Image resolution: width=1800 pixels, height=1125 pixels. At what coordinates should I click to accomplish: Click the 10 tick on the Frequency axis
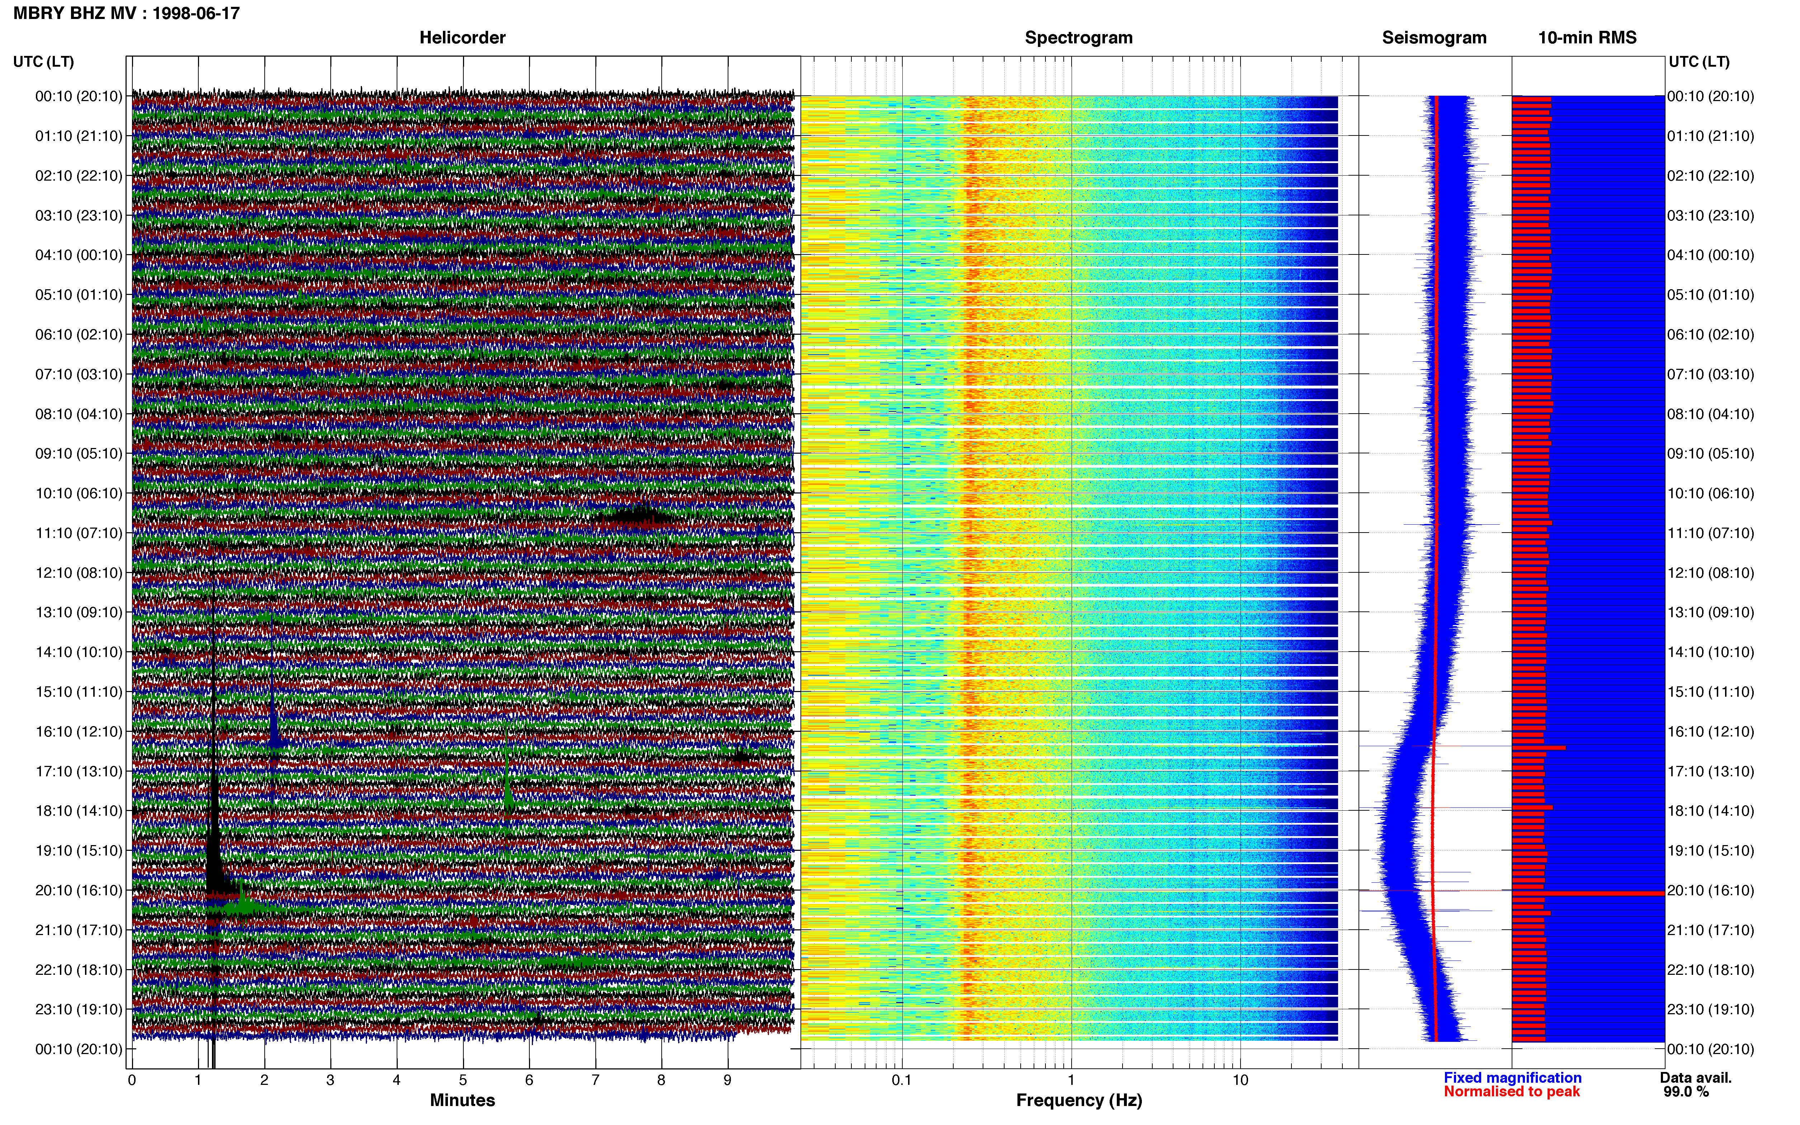[1240, 1080]
